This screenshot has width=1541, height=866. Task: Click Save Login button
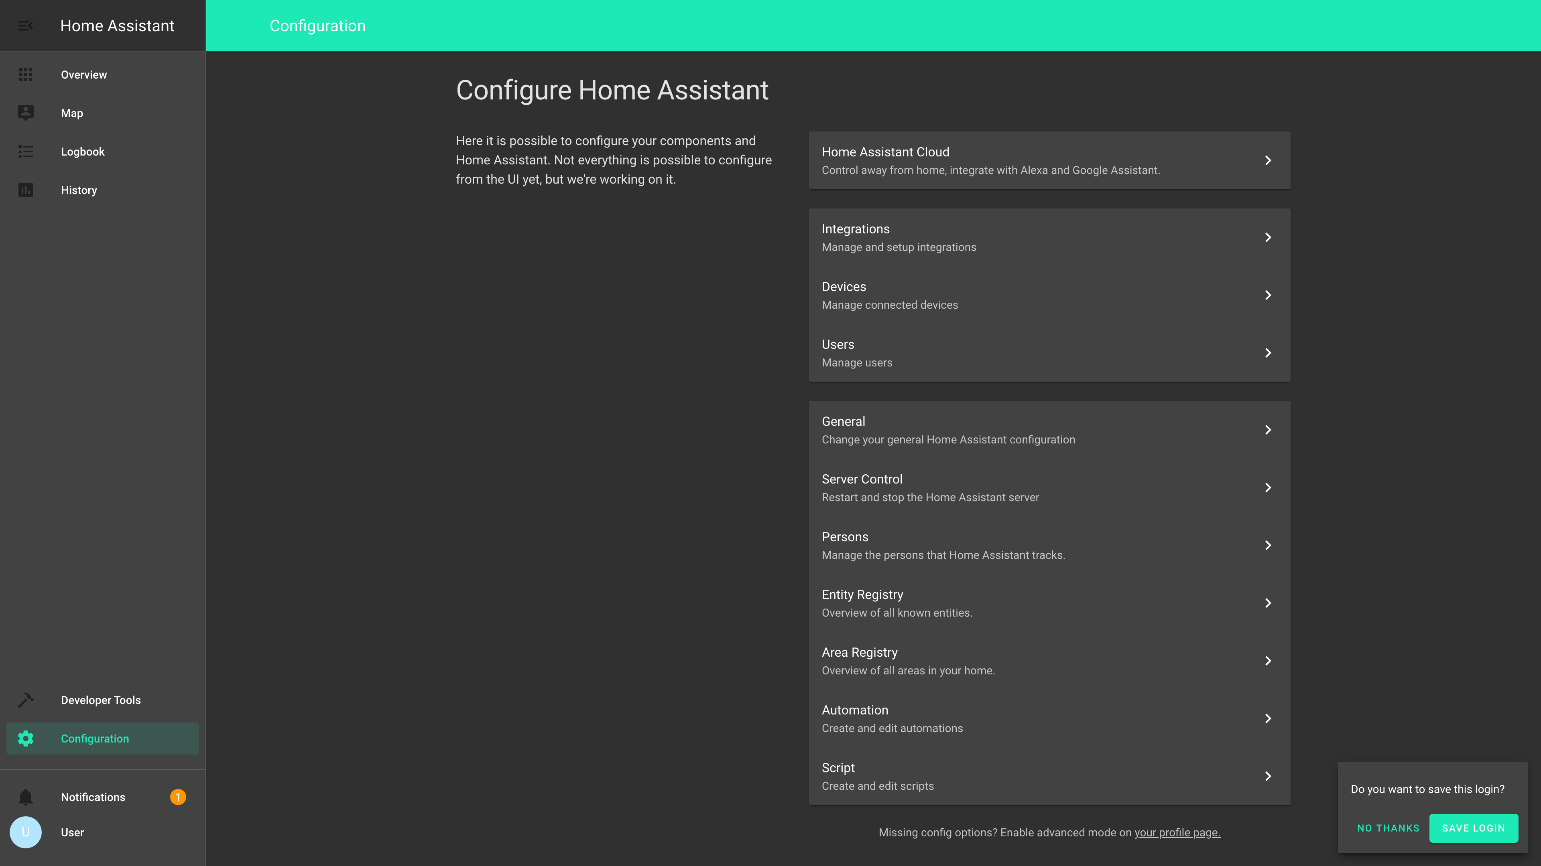[x=1472, y=828]
